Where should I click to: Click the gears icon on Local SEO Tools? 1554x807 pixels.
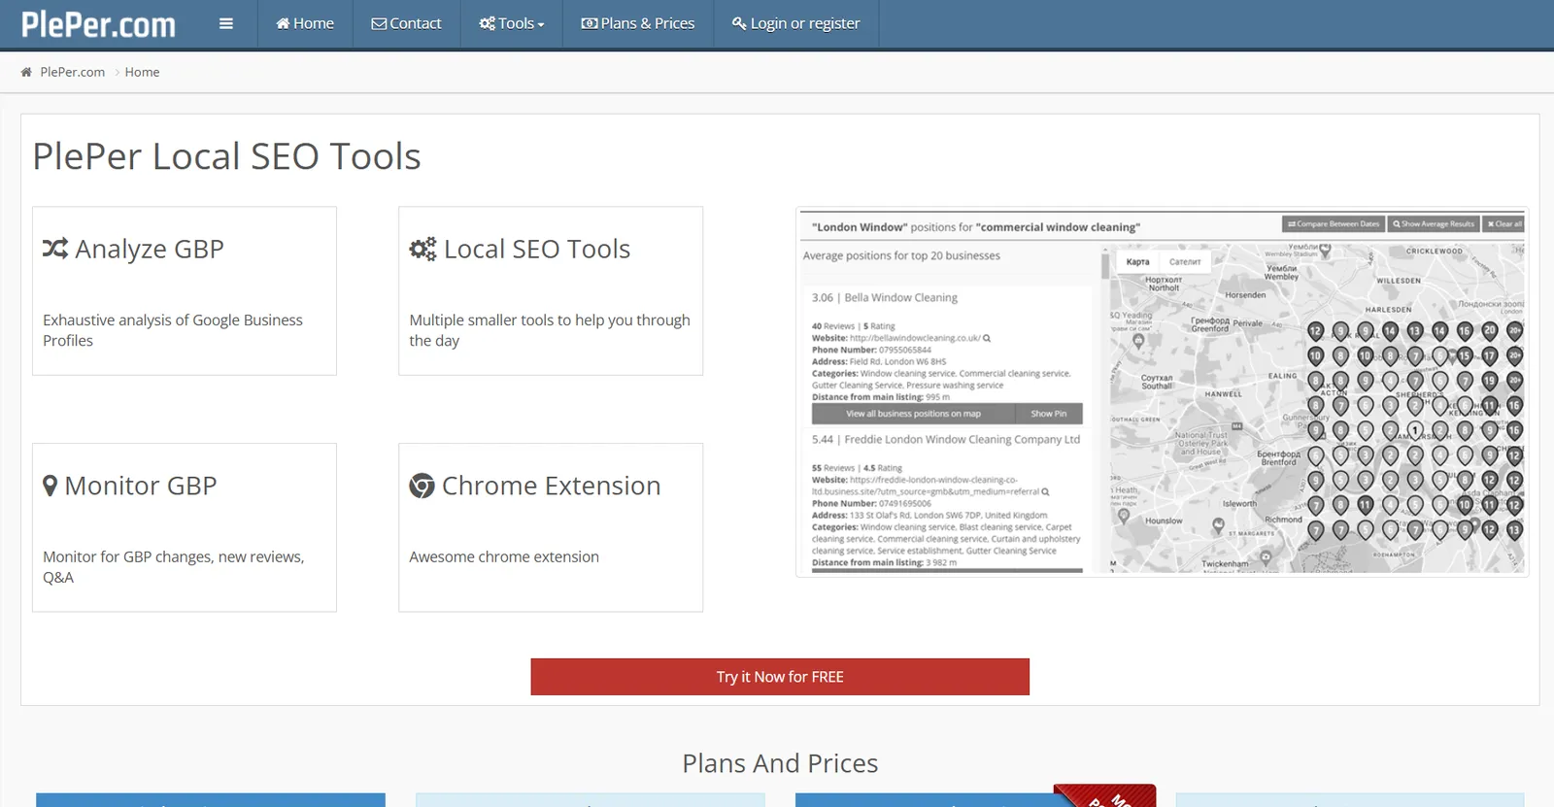pos(422,249)
